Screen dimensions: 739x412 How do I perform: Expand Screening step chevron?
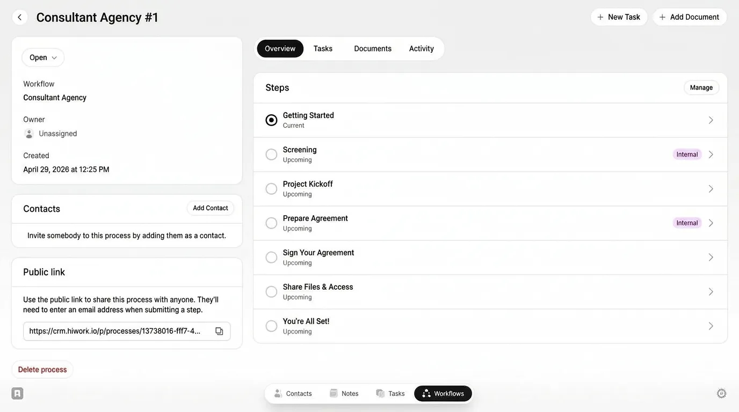point(711,154)
